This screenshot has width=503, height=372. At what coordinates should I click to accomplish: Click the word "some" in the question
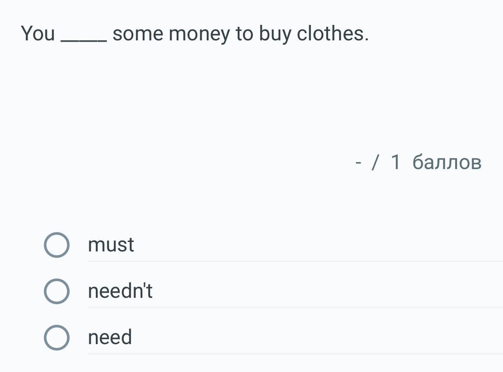click(x=138, y=34)
